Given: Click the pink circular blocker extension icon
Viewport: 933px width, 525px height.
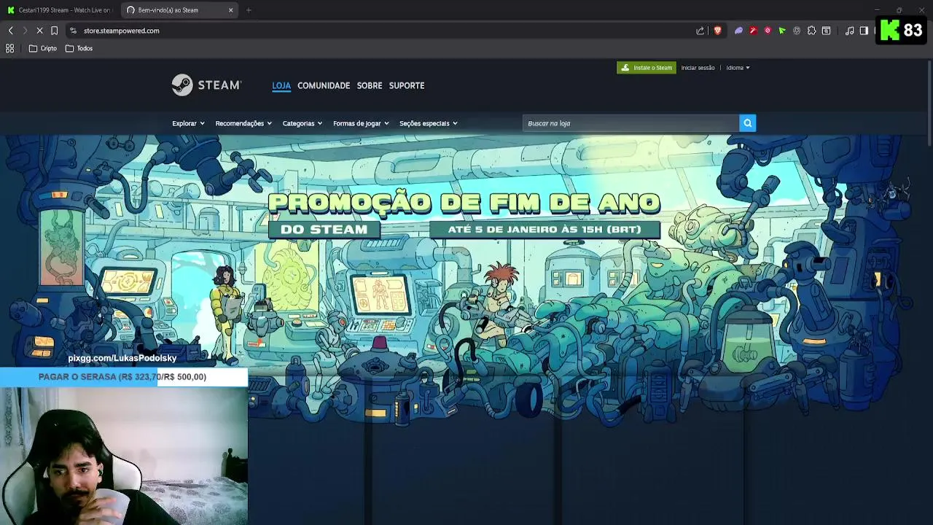Looking at the screenshot, I should pyautogui.click(x=768, y=31).
